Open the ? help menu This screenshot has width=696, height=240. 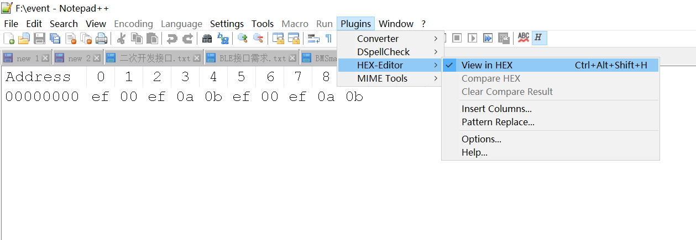pyautogui.click(x=423, y=24)
